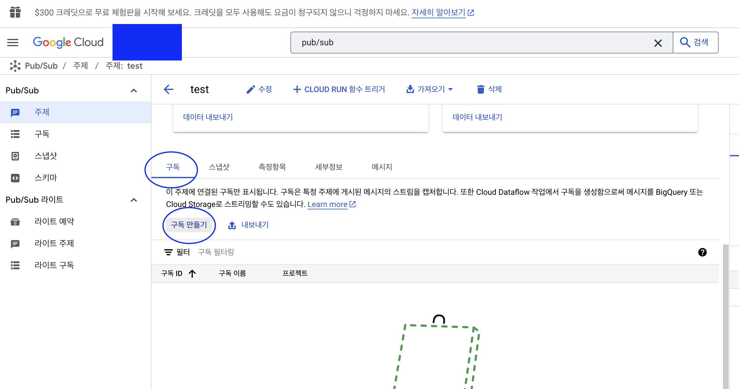The width and height of the screenshot is (739, 389).
Task: Open 스냅샷 in the sidebar
Action: [46, 156]
